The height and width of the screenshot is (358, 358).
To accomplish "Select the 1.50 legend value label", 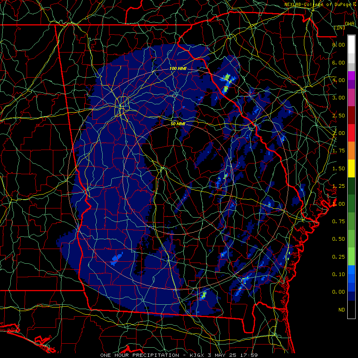I will tap(339, 169).
